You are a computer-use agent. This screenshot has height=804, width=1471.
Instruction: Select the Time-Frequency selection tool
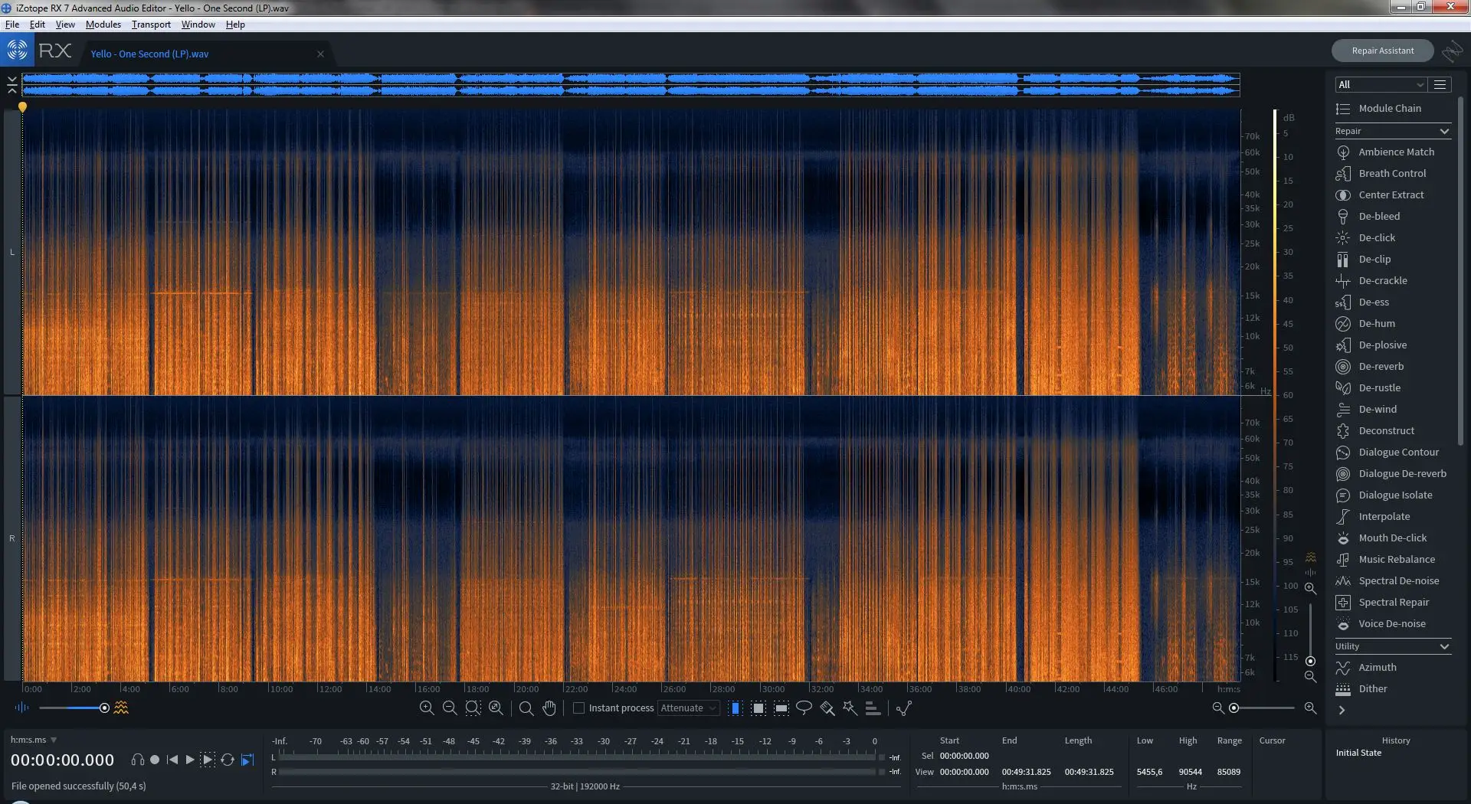(x=758, y=708)
